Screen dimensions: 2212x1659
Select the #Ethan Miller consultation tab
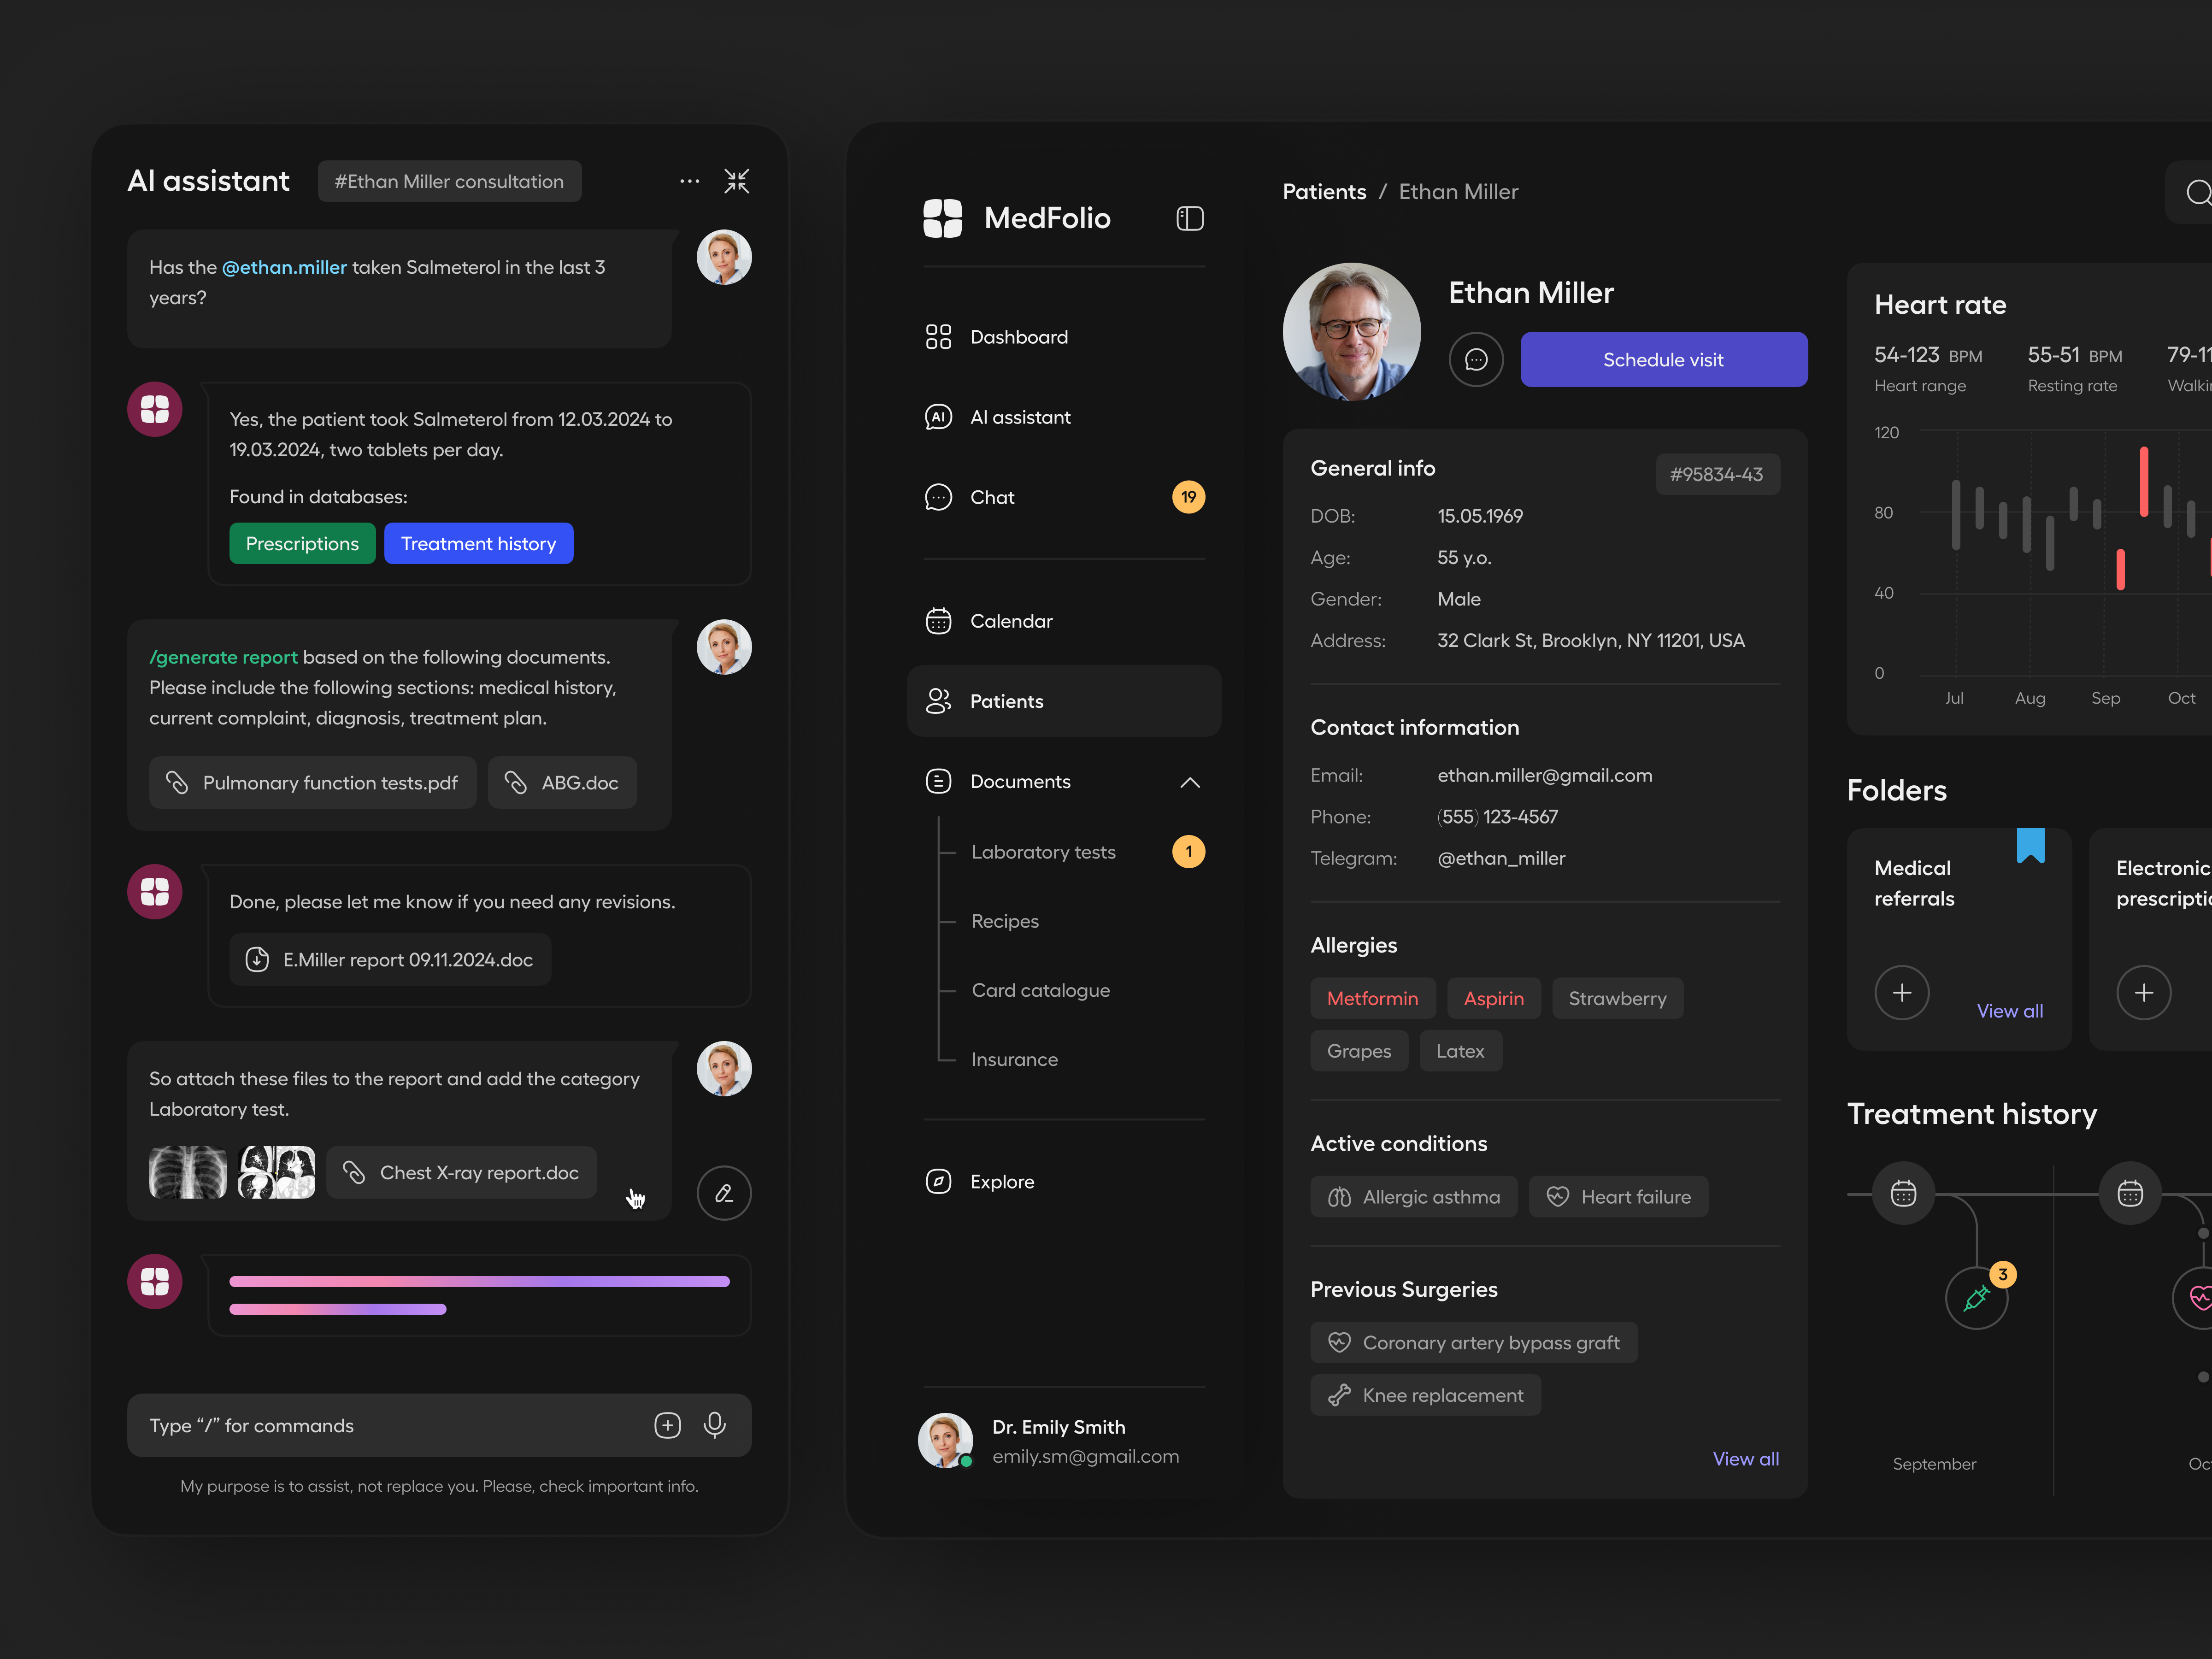(449, 181)
